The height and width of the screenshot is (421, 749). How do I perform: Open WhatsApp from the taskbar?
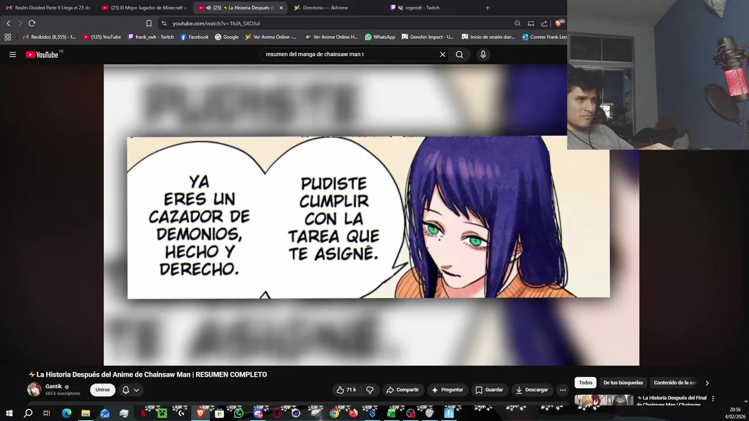coord(238,413)
